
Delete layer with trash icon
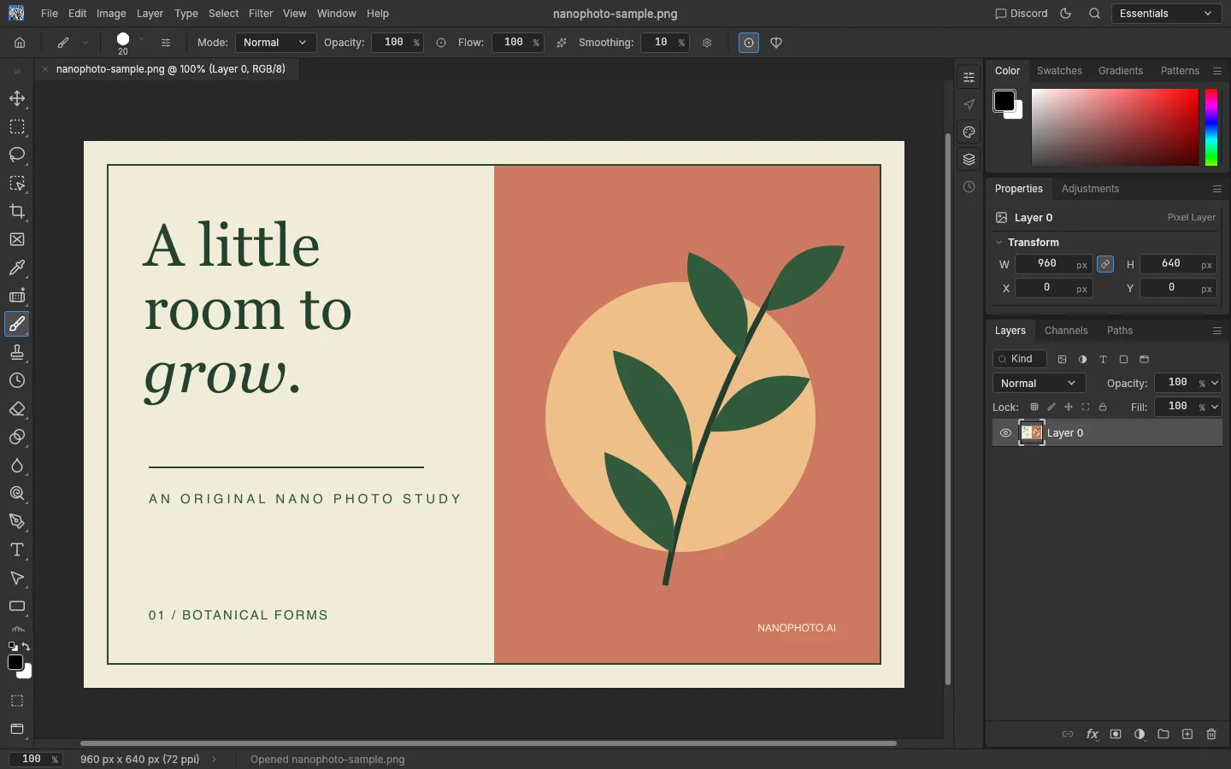point(1211,734)
